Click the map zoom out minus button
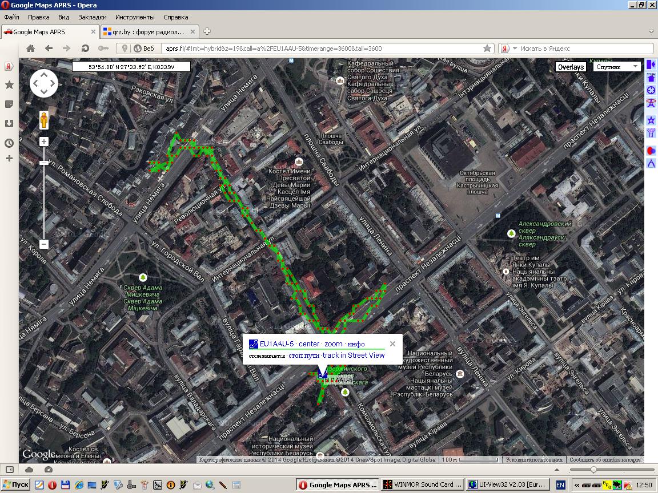 tap(44, 244)
